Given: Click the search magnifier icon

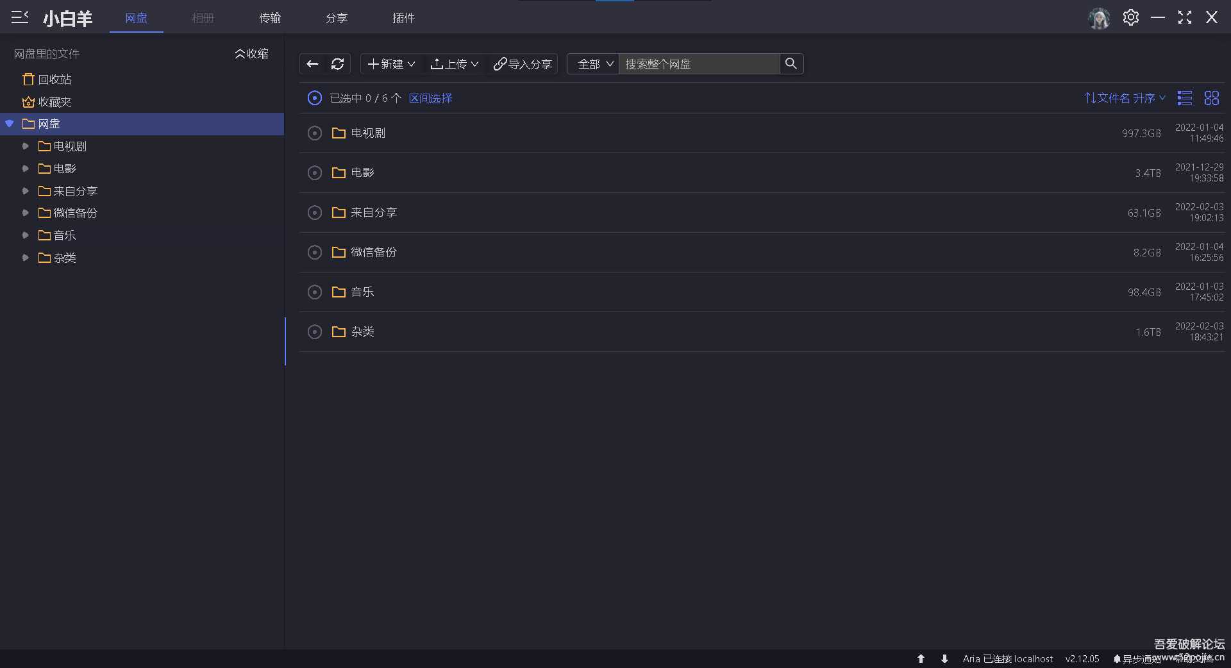Looking at the screenshot, I should (791, 64).
